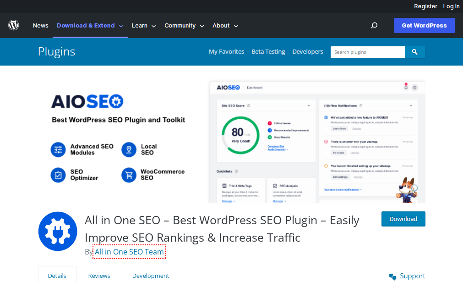
Task: Open My Favorites link
Action: [227, 52]
